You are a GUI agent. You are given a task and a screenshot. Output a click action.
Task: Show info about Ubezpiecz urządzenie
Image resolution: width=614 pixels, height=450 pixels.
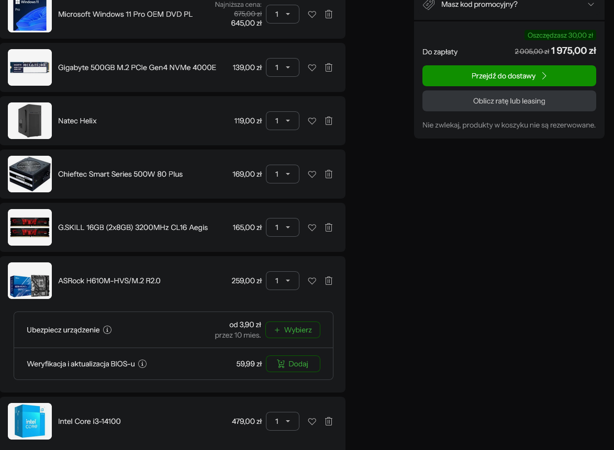click(x=107, y=330)
